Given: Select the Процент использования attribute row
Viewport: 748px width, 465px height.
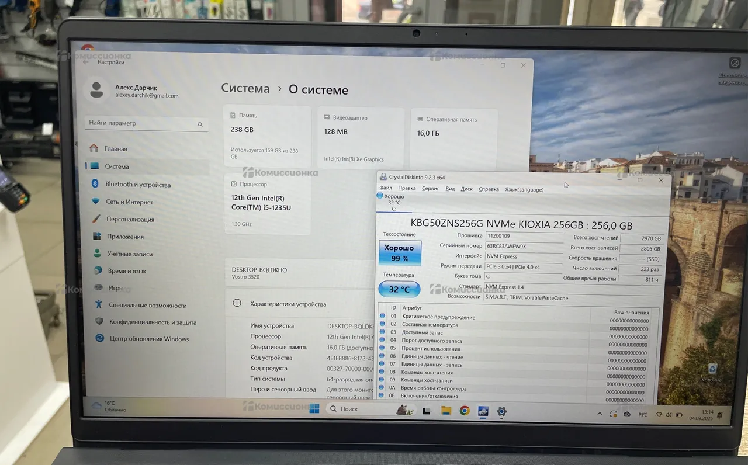Looking at the screenshot, I should 514,349.
